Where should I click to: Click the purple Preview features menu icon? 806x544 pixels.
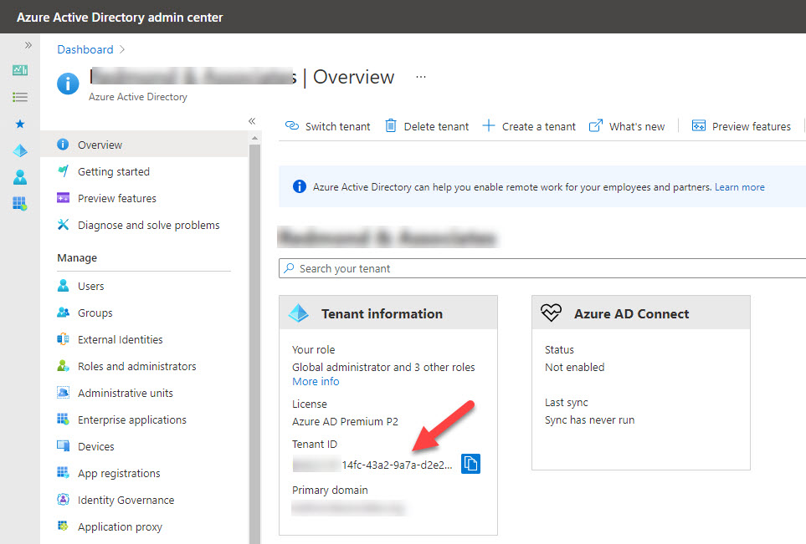[x=63, y=197]
